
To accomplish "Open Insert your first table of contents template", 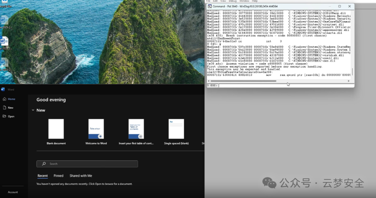I will click(136, 132).
